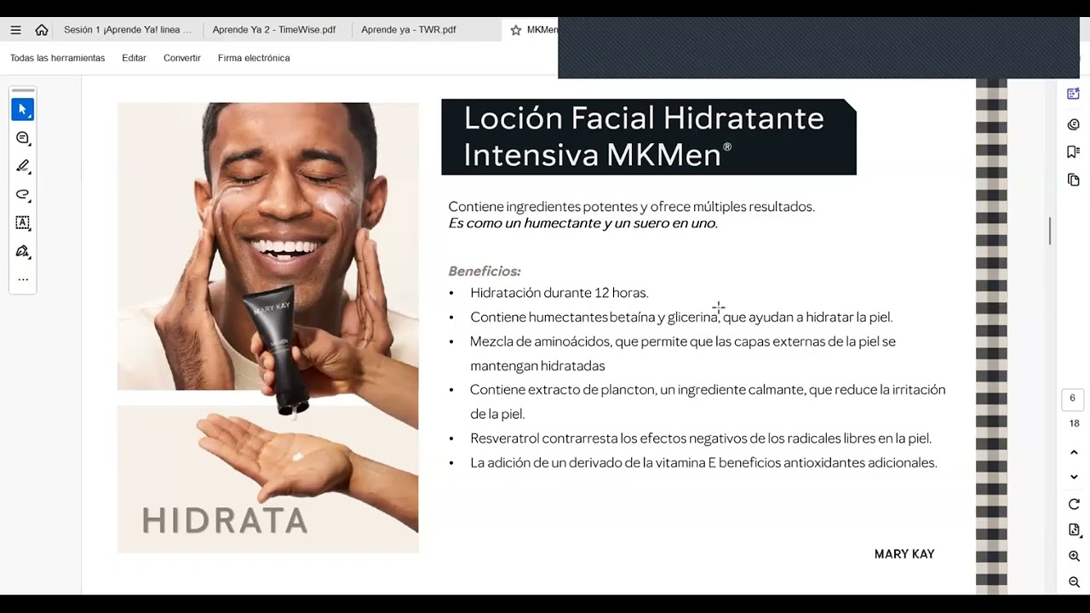Go to next page with down arrow
Viewport: 1090px width, 613px height.
(1074, 477)
